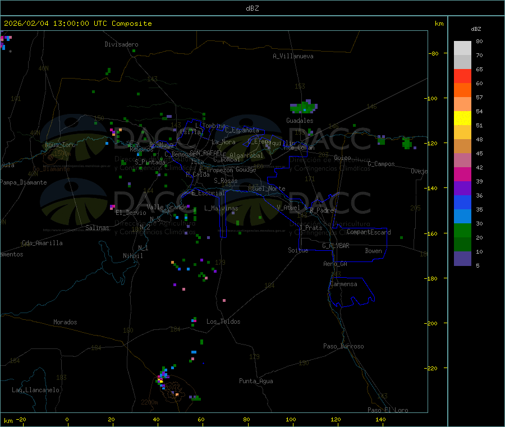
Task: Select the yellow 51–54 dBZ legend color
Action: (462, 118)
